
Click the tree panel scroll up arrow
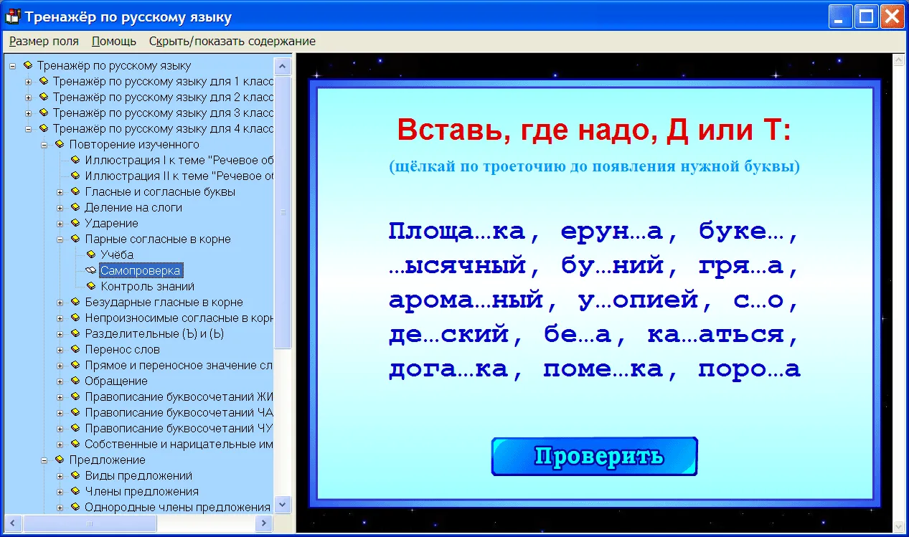coord(283,67)
